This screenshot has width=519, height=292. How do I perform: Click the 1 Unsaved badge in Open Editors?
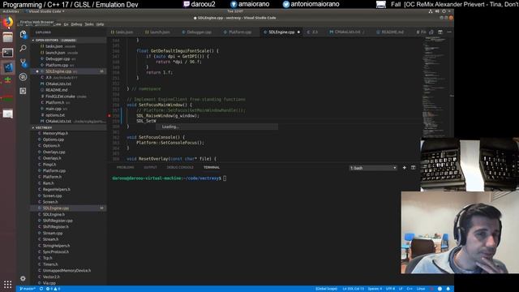pyautogui.click(x=68, y=40)
